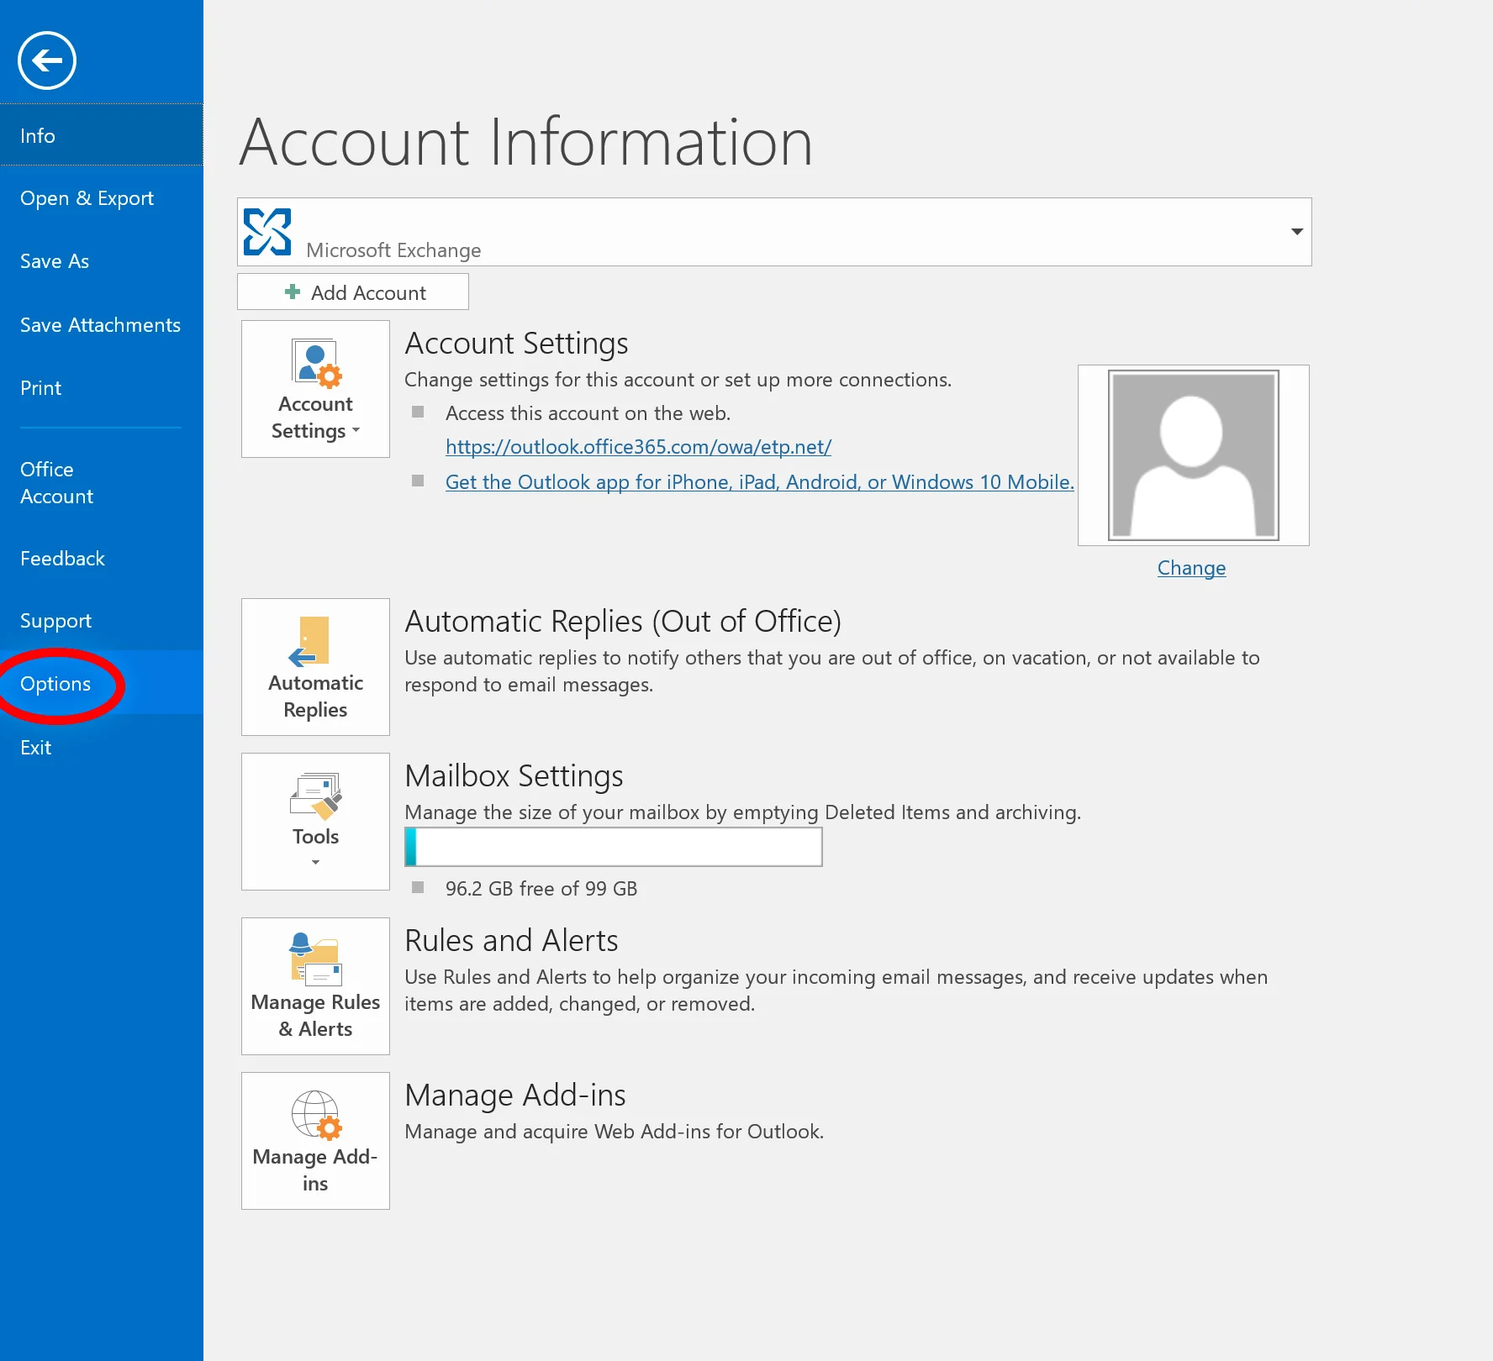Click the Account Settings person-gear icon
Viewport: 1493px width, 1361px height.
[x=316, y=363]
